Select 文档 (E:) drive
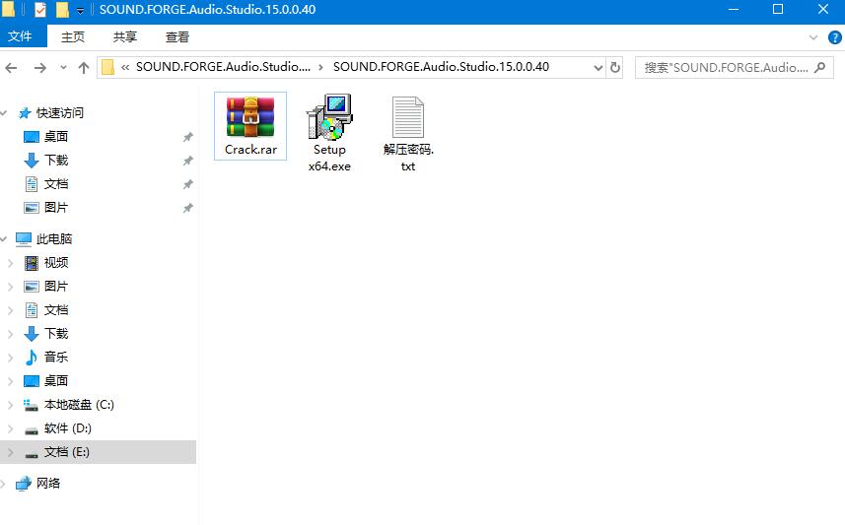 pyautogui.click(x=67, y=452)
